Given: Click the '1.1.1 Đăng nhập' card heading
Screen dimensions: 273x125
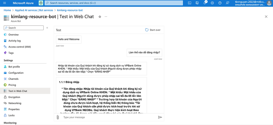Looking at the screenshot, I should (x=69, y=82).
